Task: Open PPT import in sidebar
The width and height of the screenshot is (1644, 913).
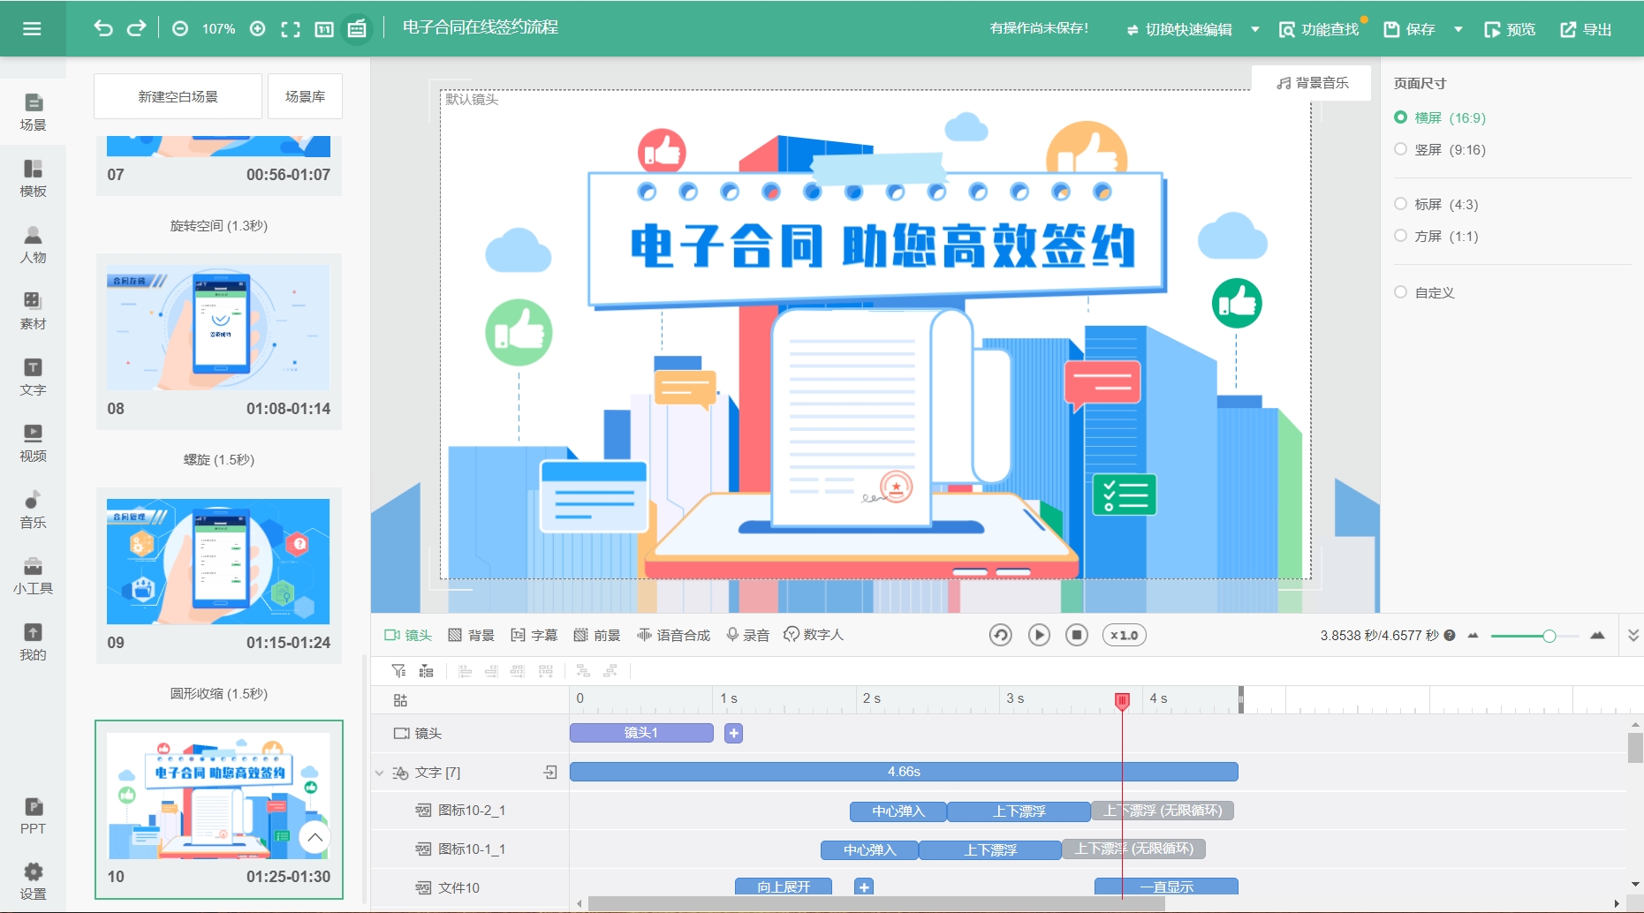Action: pyautogui.click(x=33, y=816)
